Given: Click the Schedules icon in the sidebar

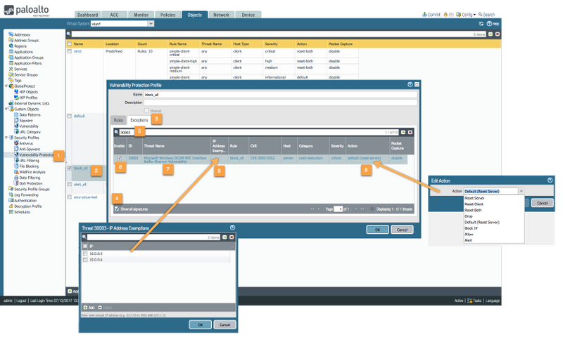Looking at the screenshot, I should (11, 212).
